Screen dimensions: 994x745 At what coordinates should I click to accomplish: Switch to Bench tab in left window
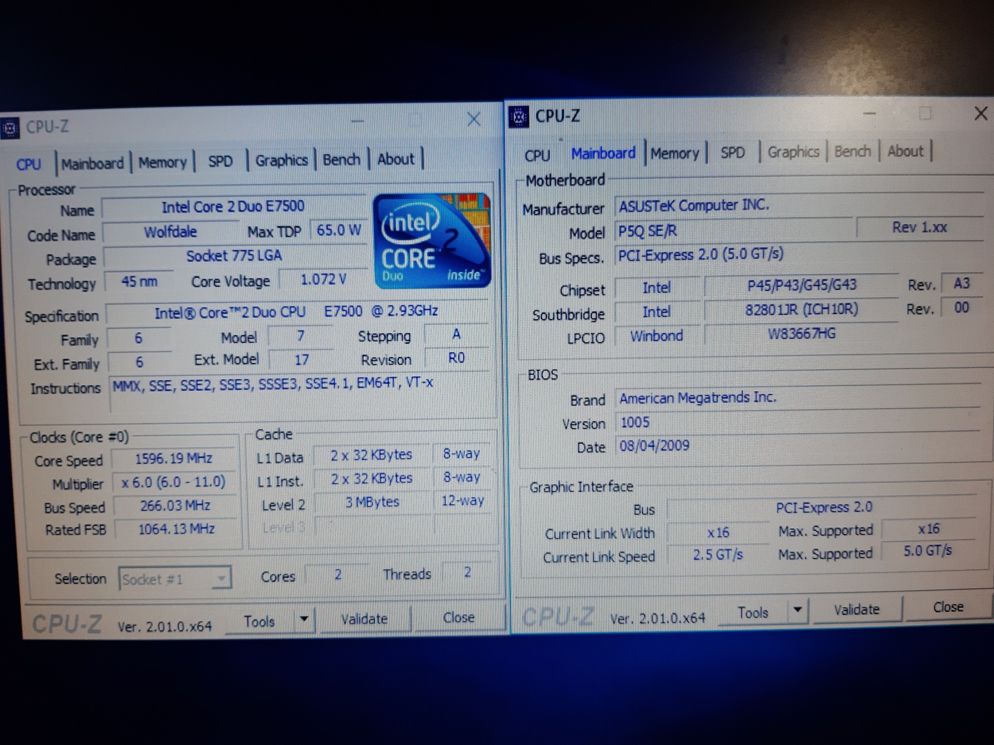[342, 159]
